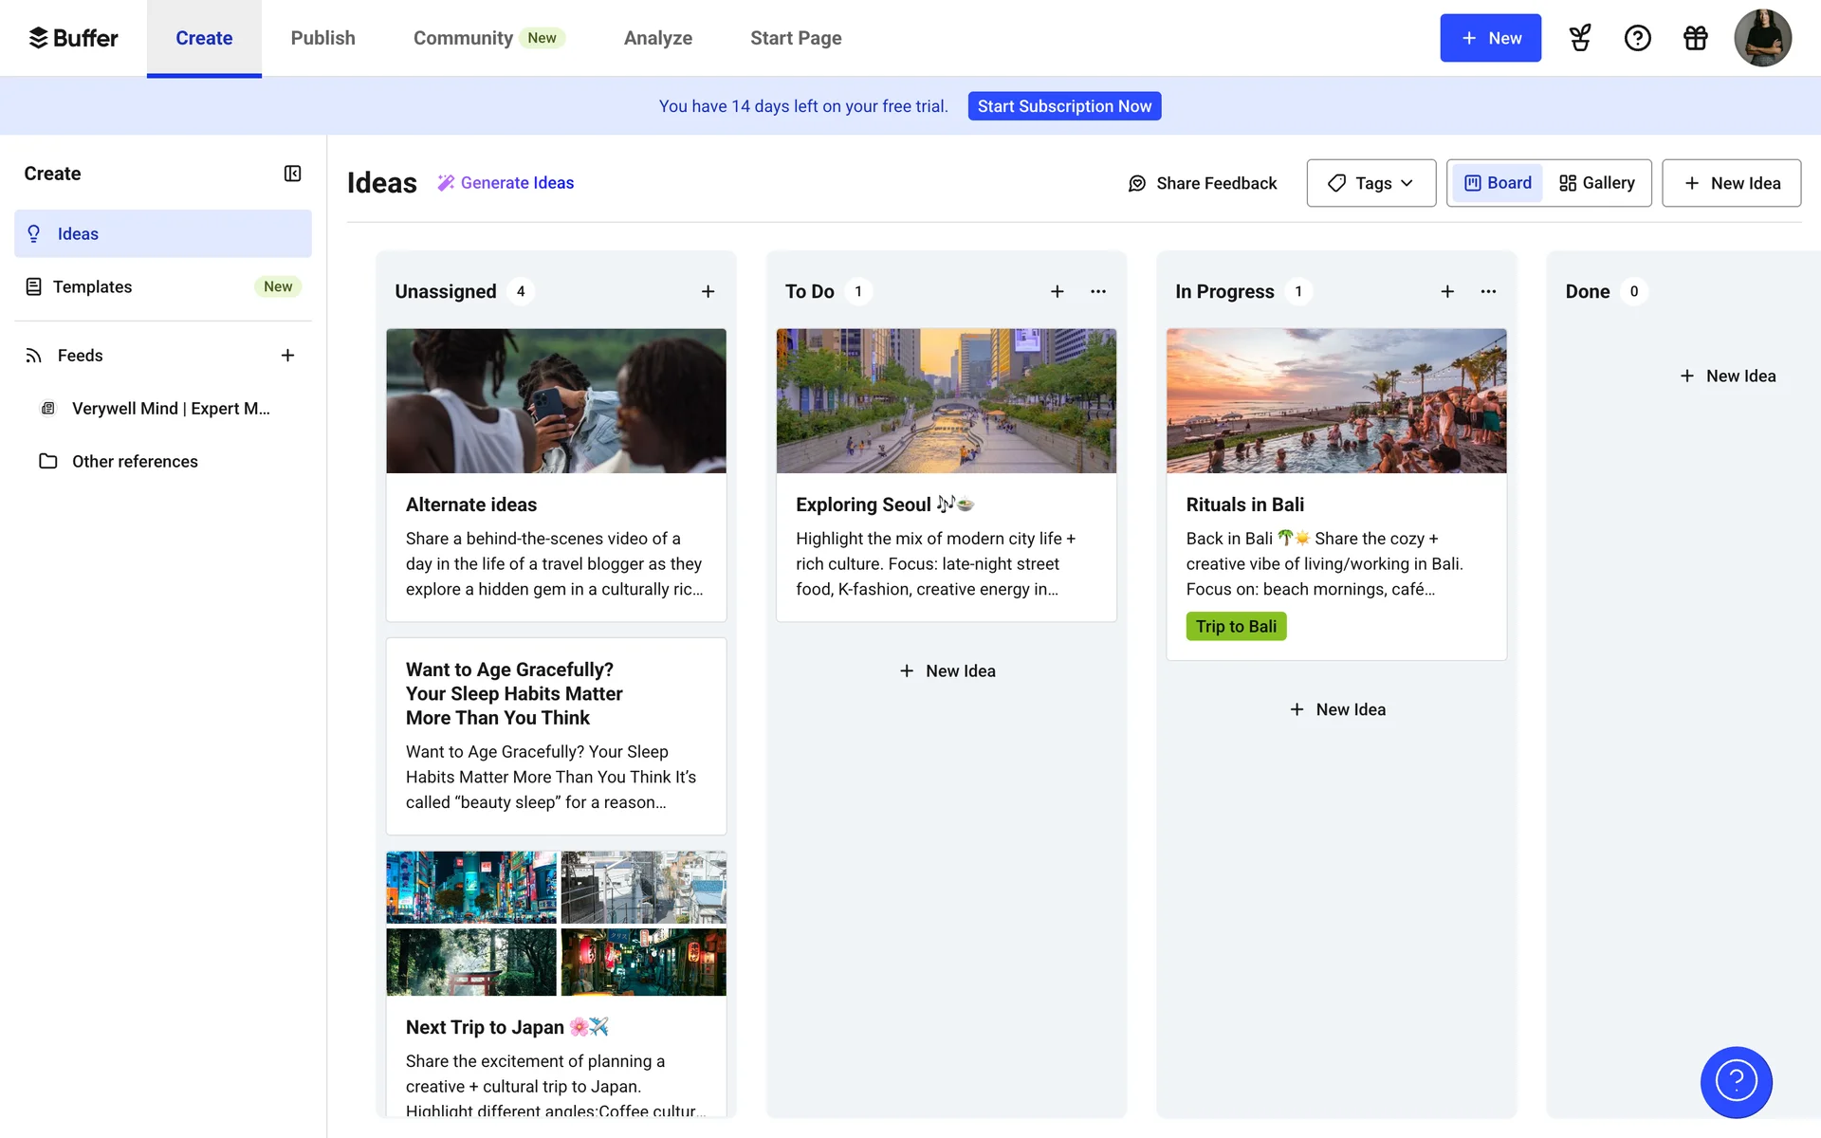The image size is (1821, 1138).
Task: Click the sprout icon in top bar
Action: (x=1580, y=38)
